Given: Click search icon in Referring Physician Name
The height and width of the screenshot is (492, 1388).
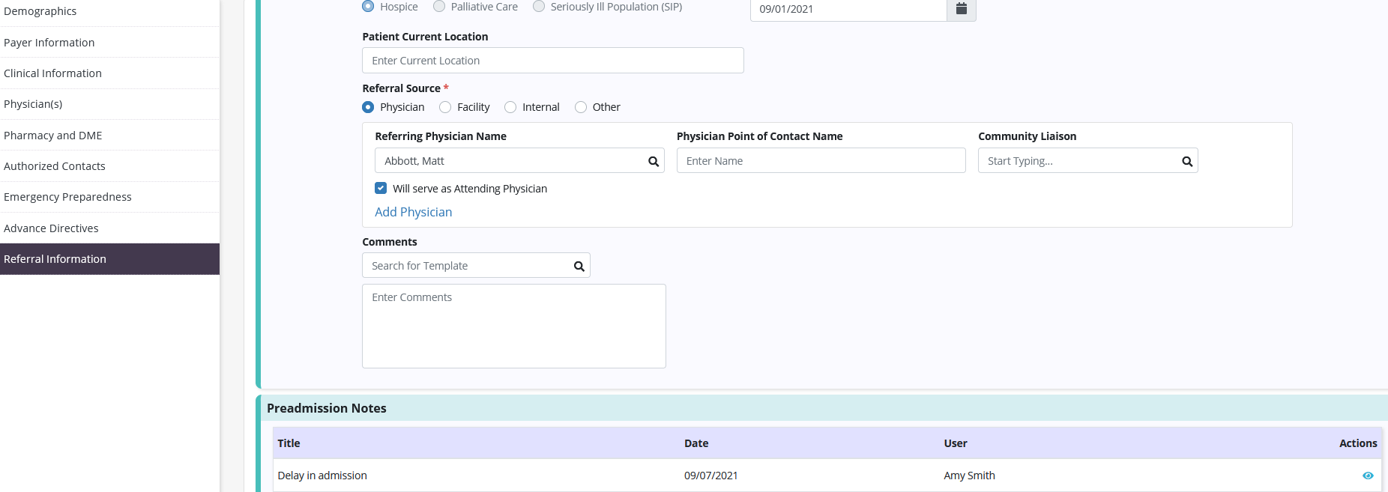Looking at the screenshot, I should pyautogui.click(x=653, y=161).
